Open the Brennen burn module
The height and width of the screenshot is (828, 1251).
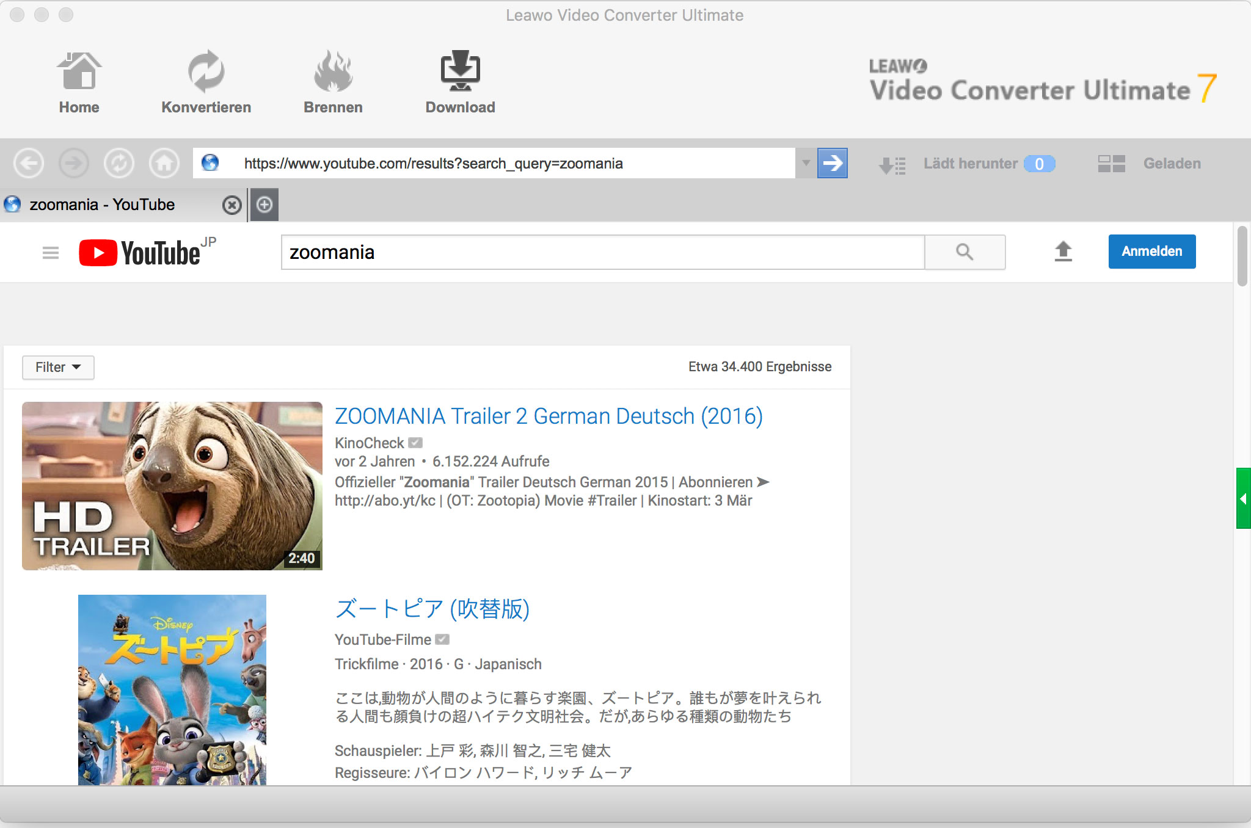(x=333, y=82)
